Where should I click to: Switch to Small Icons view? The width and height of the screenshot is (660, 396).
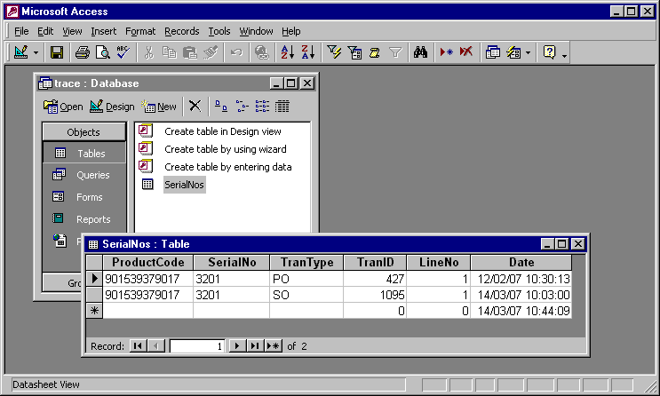tap(242, 106)
